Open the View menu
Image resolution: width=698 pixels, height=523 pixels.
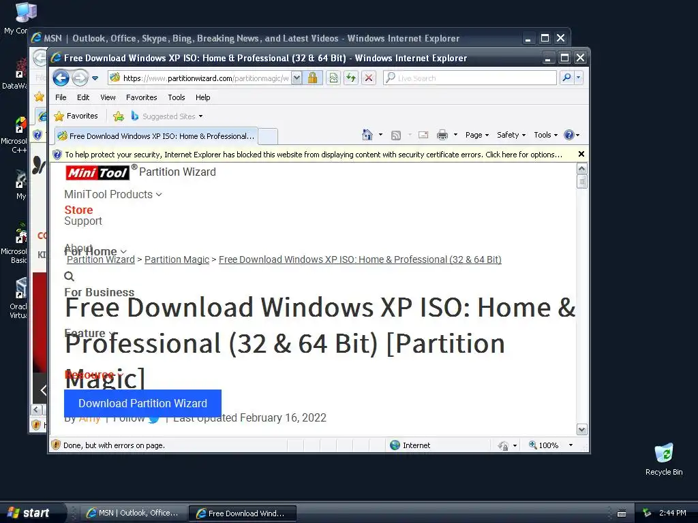coord(108,97)
